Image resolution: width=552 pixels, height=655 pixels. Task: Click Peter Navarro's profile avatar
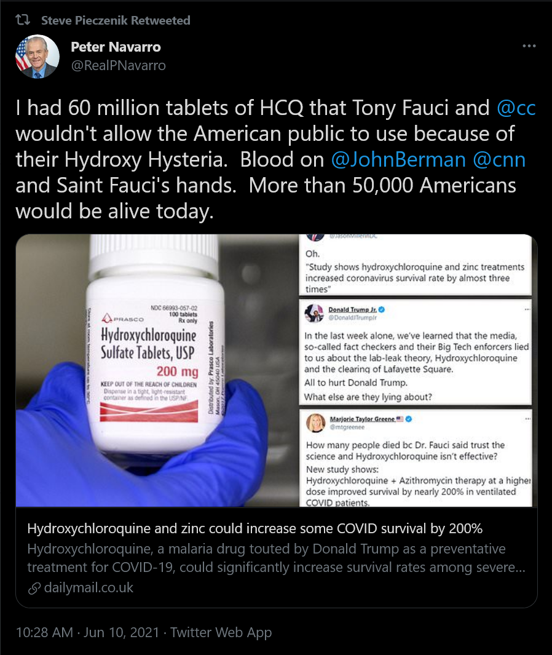(x=37, y=56)
